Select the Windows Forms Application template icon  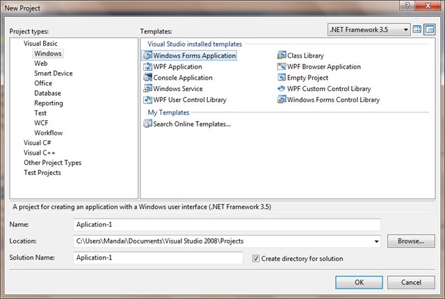coord(147,55)
